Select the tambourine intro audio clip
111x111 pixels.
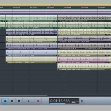tap(32, 46)
